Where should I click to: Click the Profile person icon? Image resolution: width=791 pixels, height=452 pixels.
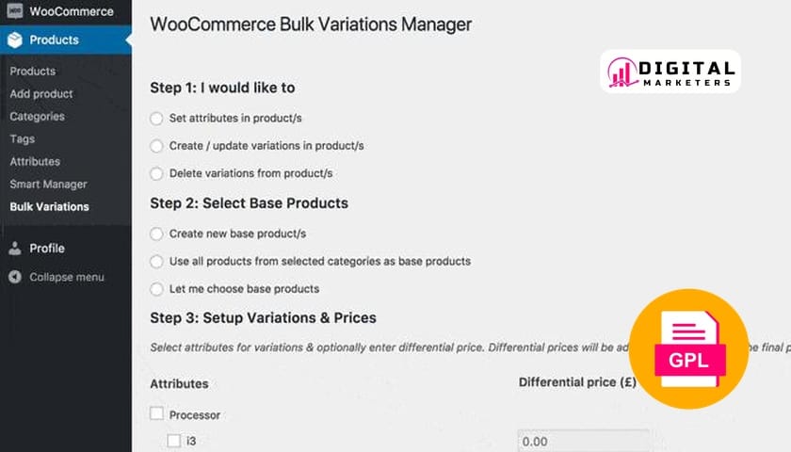coord(15,249)
